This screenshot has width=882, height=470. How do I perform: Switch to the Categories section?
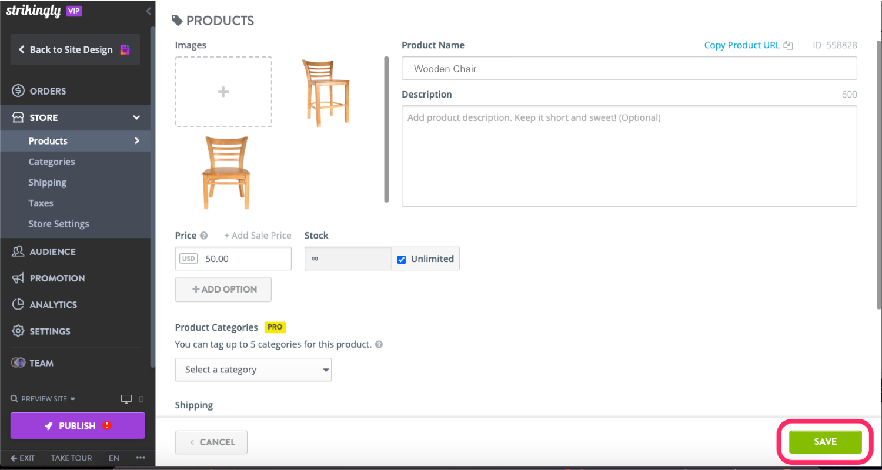52,162
